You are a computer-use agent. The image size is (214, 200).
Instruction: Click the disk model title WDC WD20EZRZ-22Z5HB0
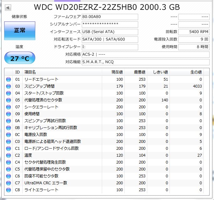(85, 7)
